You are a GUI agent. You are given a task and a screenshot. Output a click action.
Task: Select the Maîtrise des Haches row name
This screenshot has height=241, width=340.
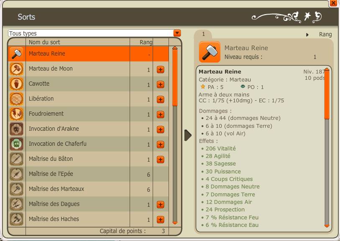tap(54, 219)
